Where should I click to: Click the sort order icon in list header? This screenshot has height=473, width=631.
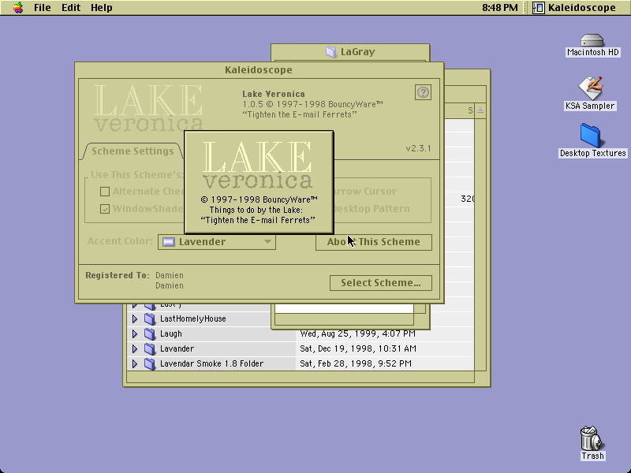pyautogui.click(x=480, y=110)
